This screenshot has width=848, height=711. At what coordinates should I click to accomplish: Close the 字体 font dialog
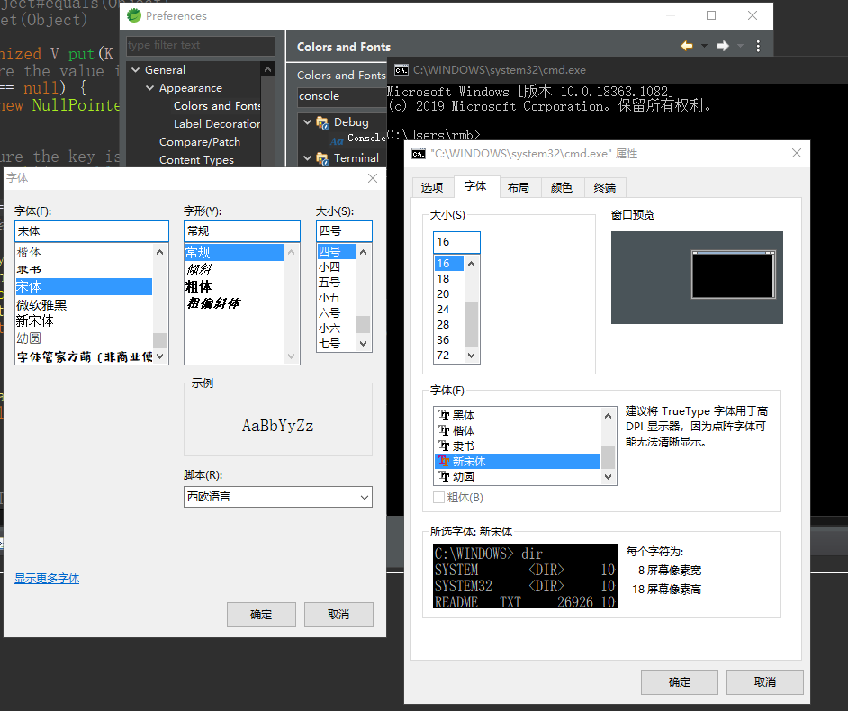[x=373, y=178]
